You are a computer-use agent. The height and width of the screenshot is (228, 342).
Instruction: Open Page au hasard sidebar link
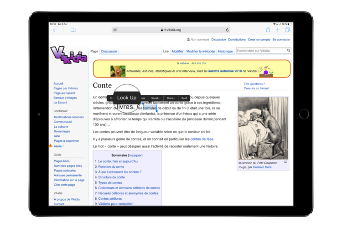(x=64, y=93)
